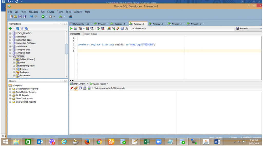Click the Run Script icon
Viewport: 263px width, 146px height.
[x=76, y=29]
